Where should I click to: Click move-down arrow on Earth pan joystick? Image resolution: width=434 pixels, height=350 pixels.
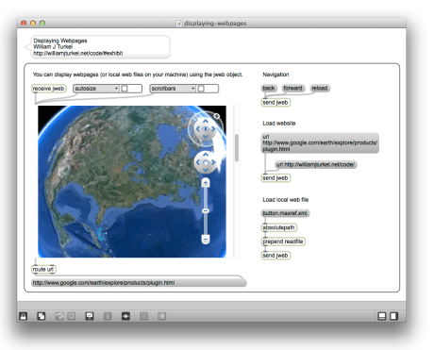coord(206,170)
